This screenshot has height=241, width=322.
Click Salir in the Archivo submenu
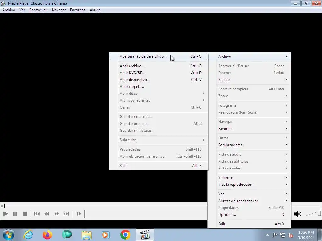(x=158, y=166)
